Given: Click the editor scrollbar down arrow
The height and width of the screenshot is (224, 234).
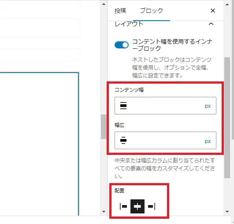Looking at the screenshot, I should pyautogui.click(x=104, y=212).
